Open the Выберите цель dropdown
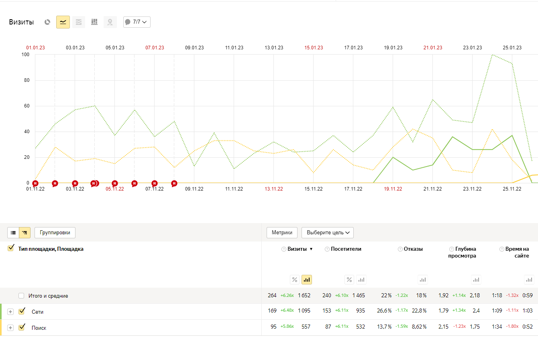Image resolution: width=538 pixels, height=337 pixels. [x=328, y=233]
